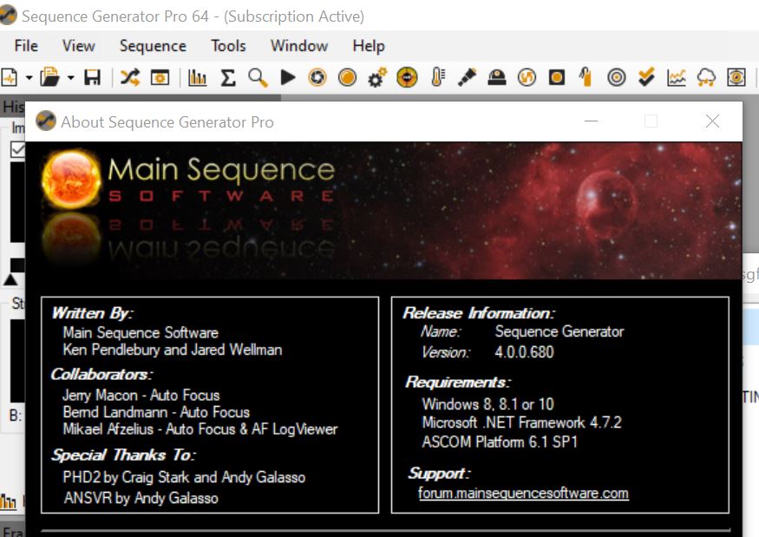
Task: Click the sigma statistics icon
Action: tap(227, 77)
